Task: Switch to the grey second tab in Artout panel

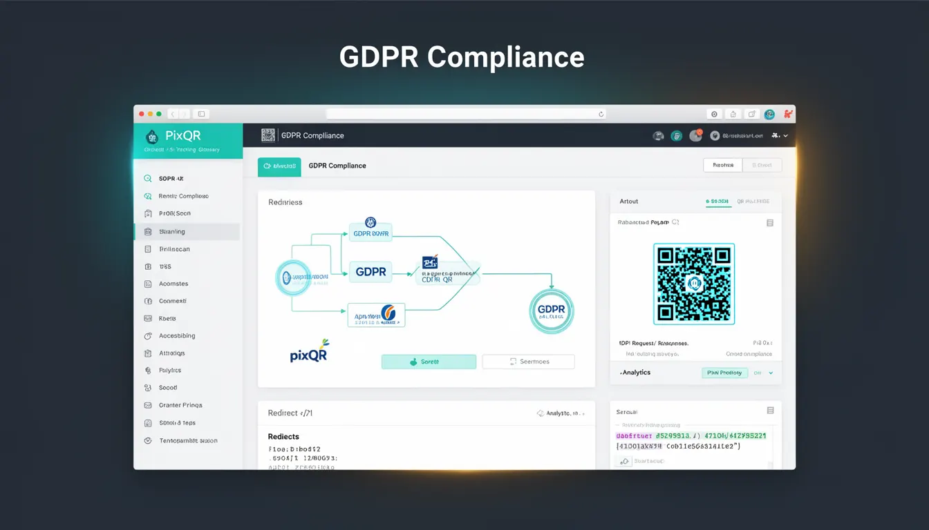Action: click(753, 202)
